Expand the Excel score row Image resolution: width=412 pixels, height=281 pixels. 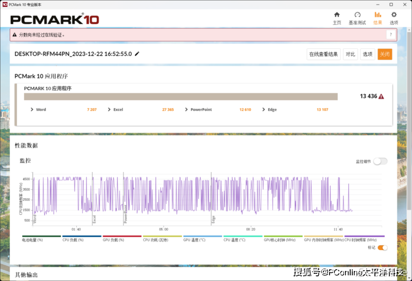[109, 110]
